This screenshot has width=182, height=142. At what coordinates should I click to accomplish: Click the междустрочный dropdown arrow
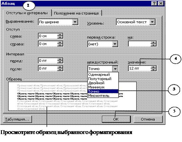(x=115, y=69)
